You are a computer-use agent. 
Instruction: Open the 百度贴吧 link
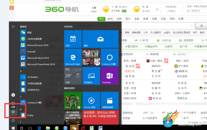[128, 54]
